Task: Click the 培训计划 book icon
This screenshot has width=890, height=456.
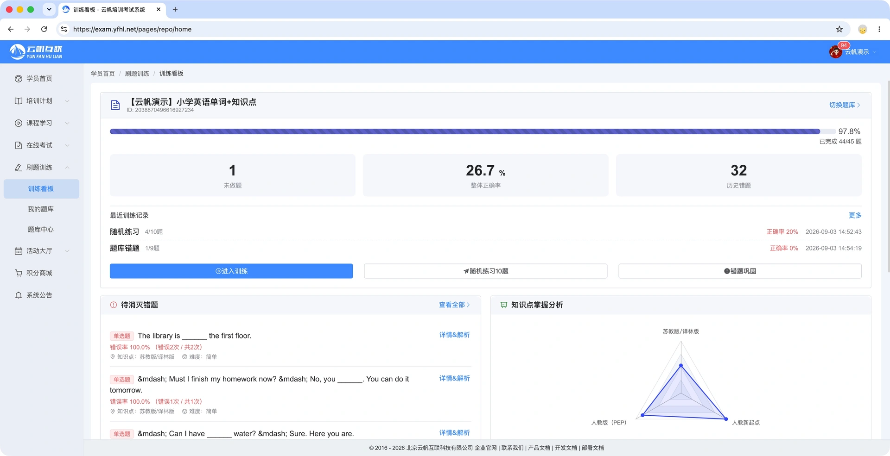Action: point(19,101)
